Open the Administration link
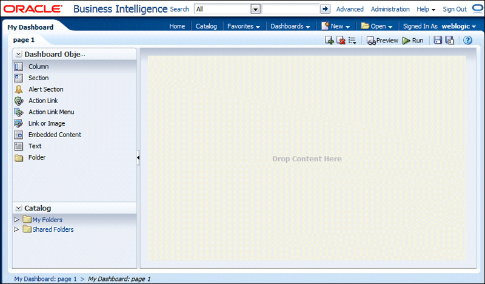The height and width of the screenshot is (284, 485). 390,9
